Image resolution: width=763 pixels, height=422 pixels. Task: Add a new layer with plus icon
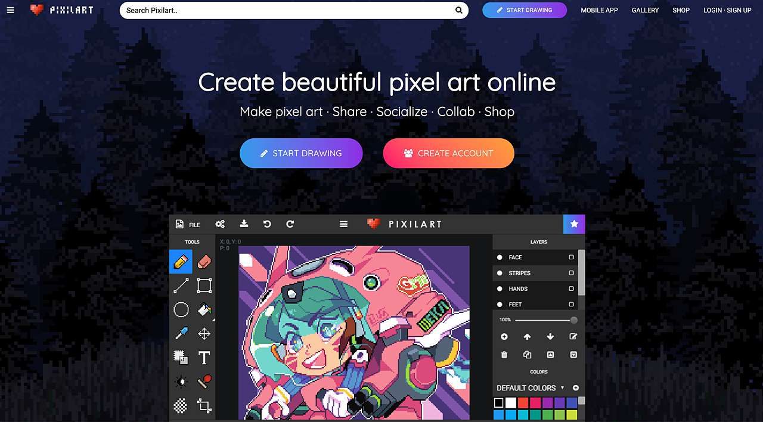point(504,337)
